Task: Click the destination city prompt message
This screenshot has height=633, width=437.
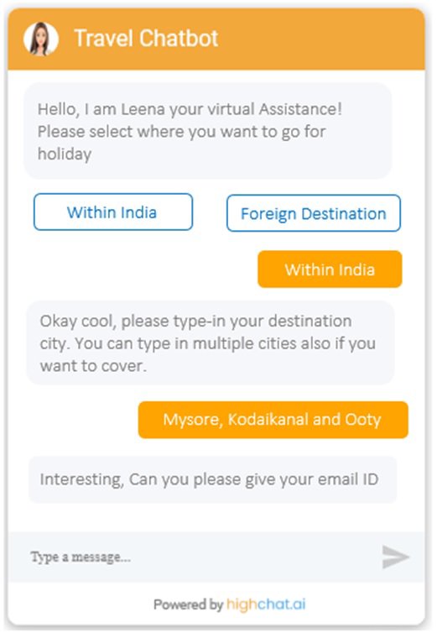Action: 210,343
